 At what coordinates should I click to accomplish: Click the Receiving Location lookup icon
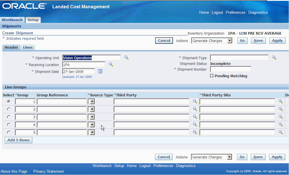point(111,65)
